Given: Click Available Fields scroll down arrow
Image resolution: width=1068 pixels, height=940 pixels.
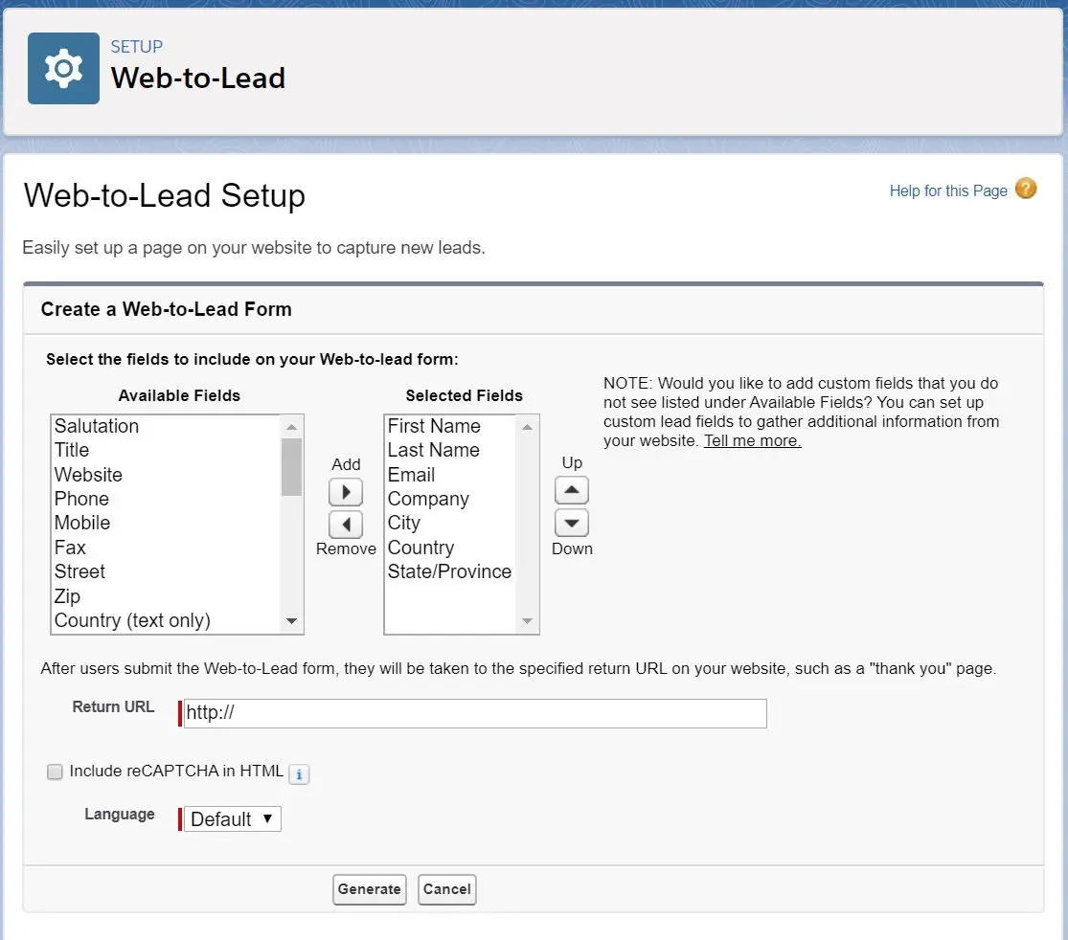Looking at the screenshot, I should pos(291,621).
